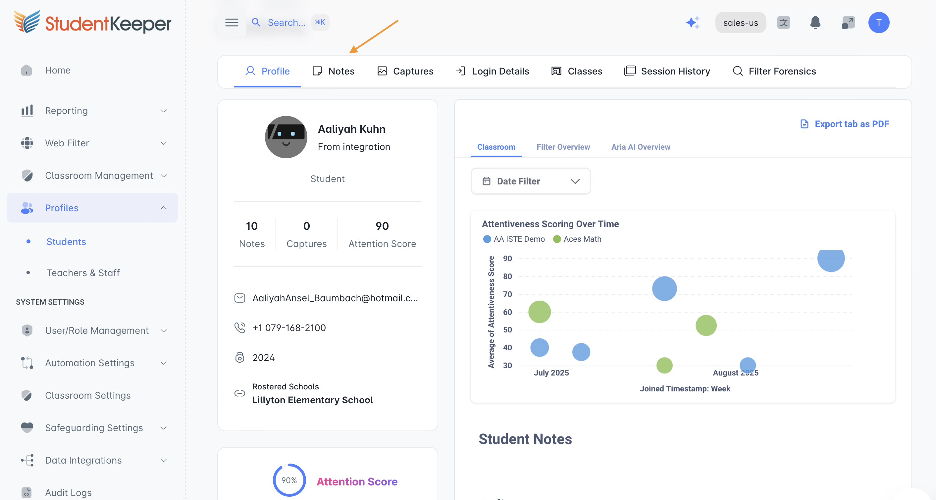Open the Session History tab

pyautogui.click(x=667, y=71)
